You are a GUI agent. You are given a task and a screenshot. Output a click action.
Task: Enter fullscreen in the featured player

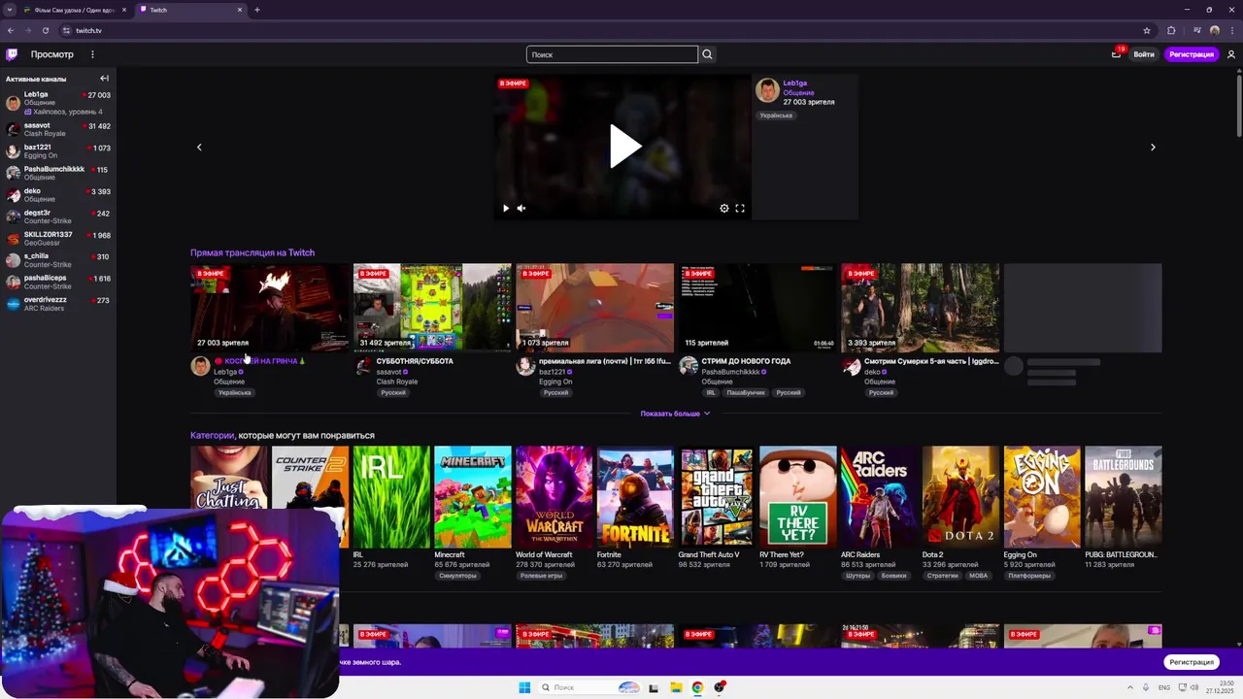740,208
